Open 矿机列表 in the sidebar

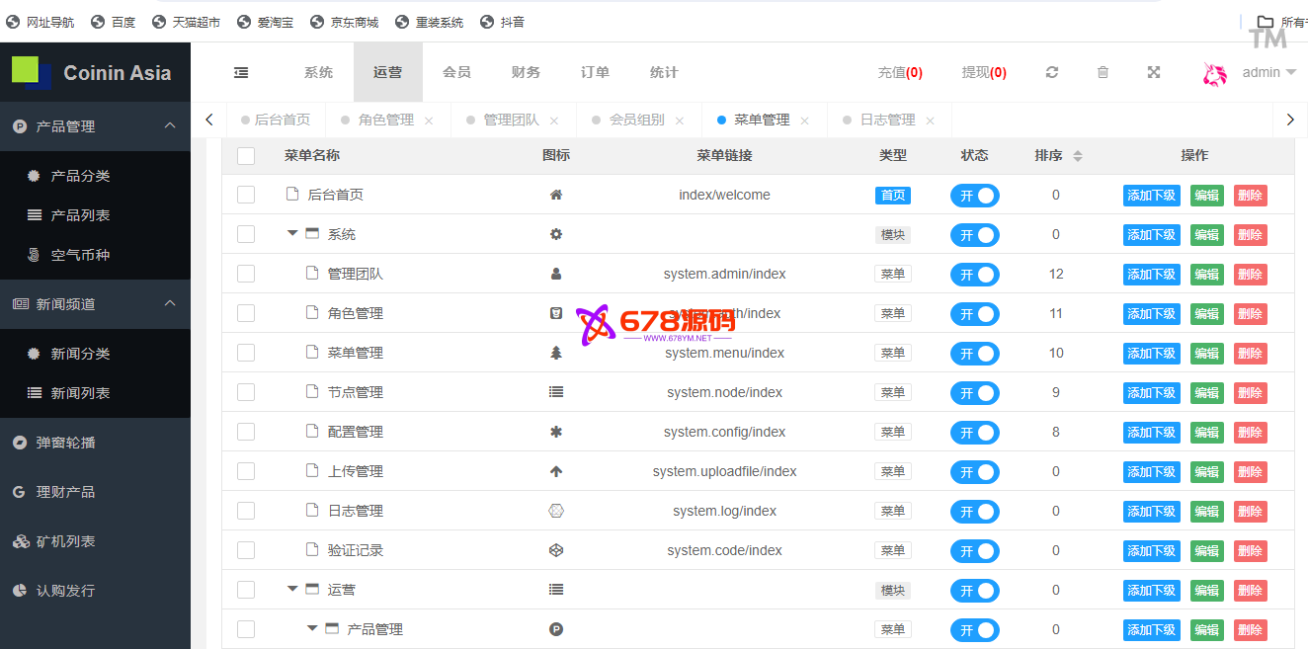65,541
